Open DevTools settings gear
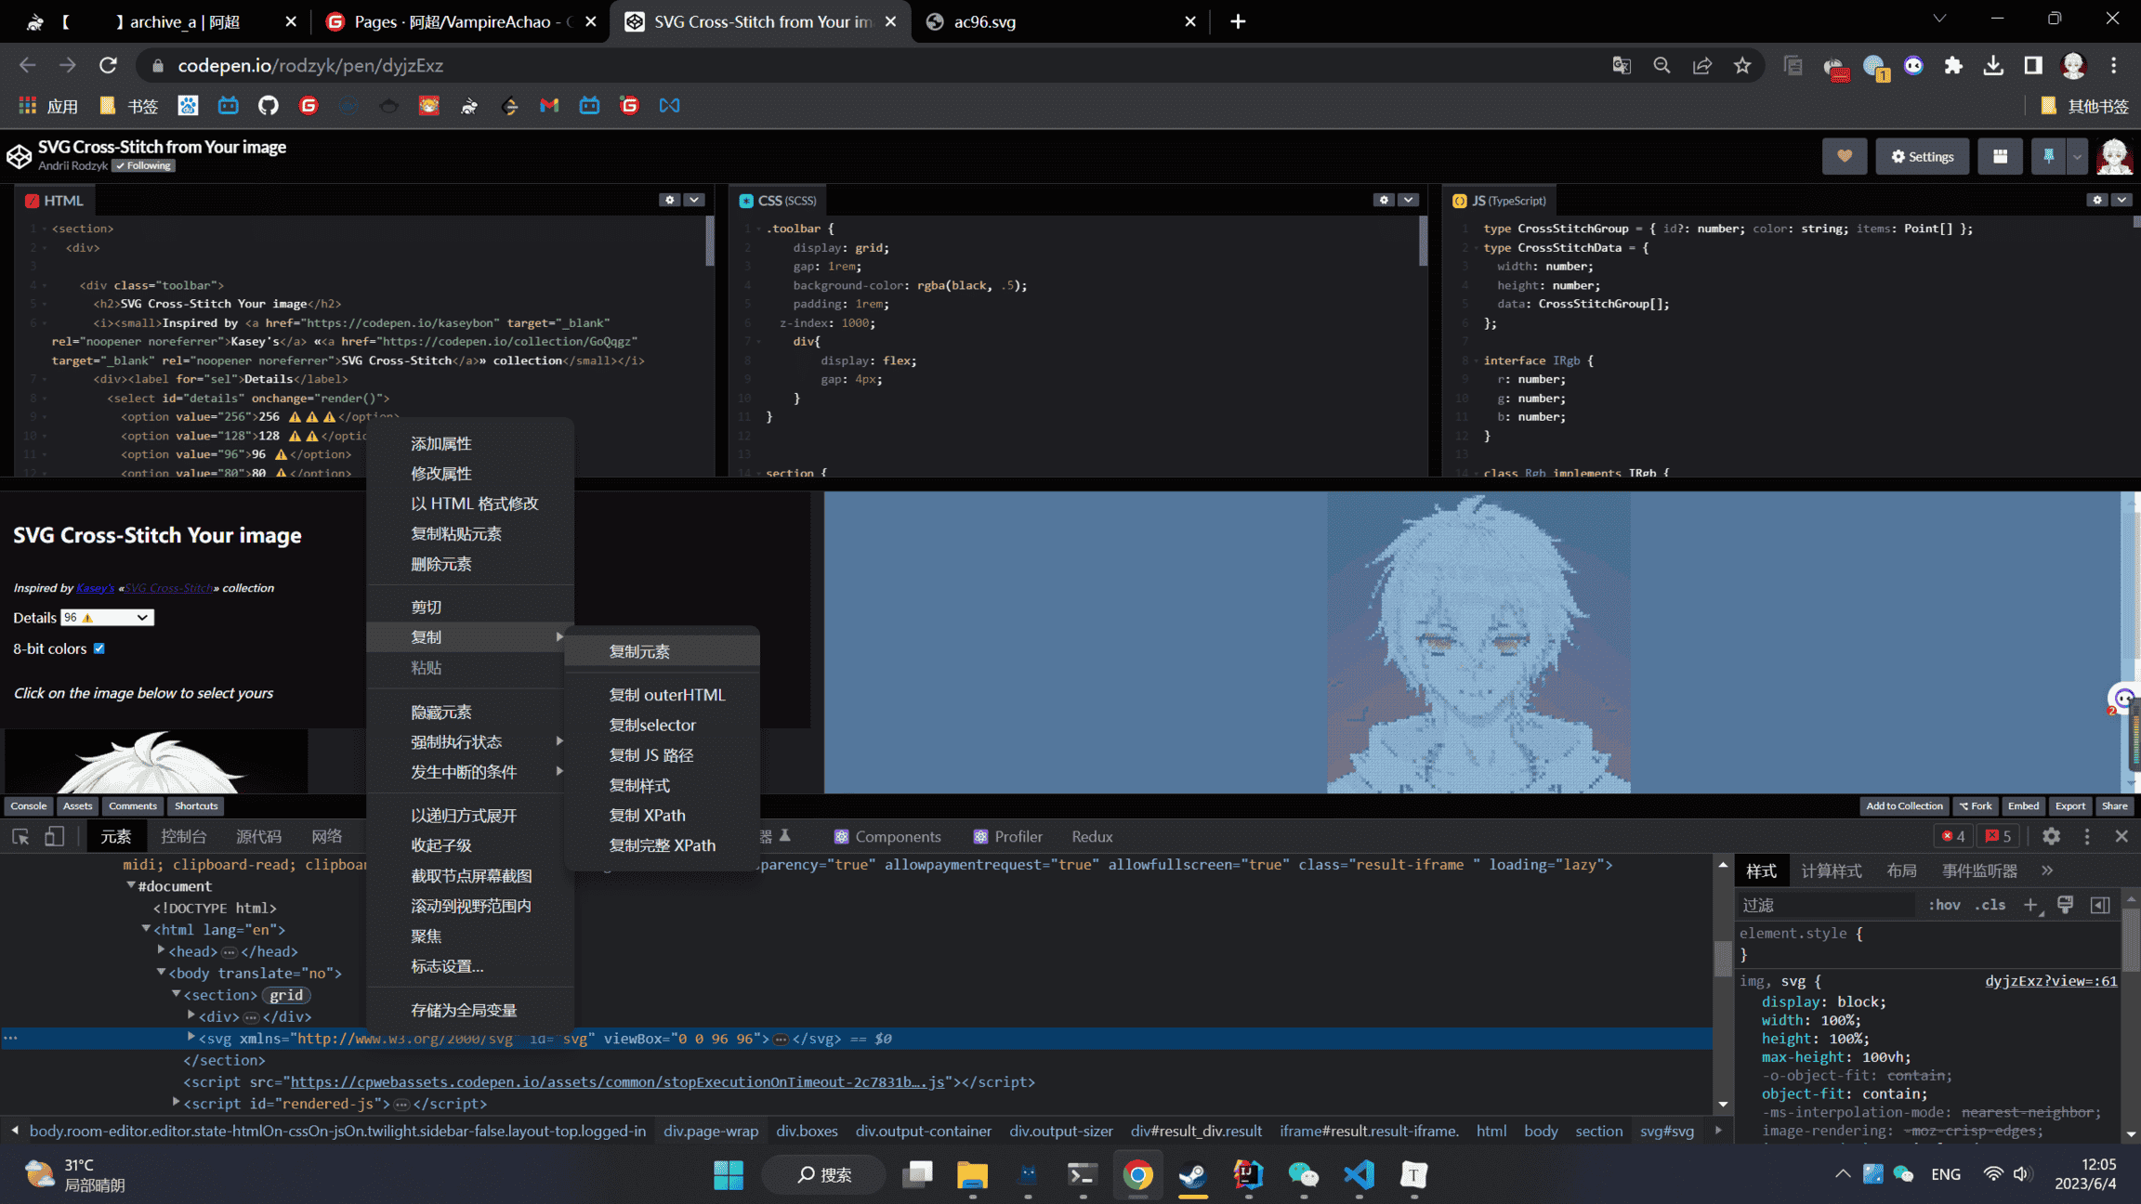Screen dimensions: 2141x1204 pos(2051,836)
